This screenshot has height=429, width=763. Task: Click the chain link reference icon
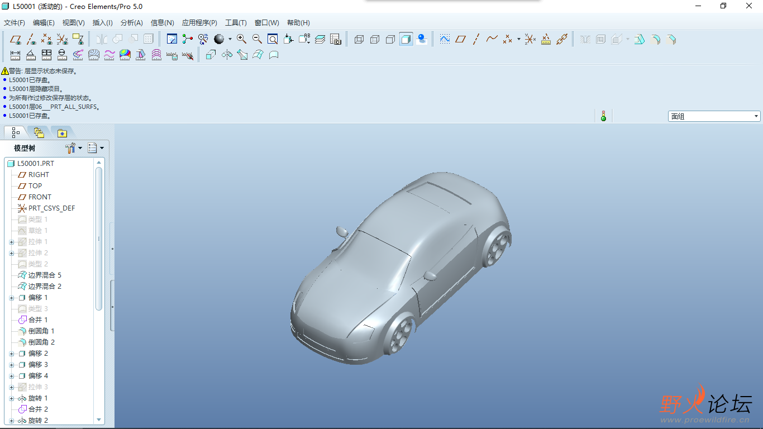tap(562, 39)
